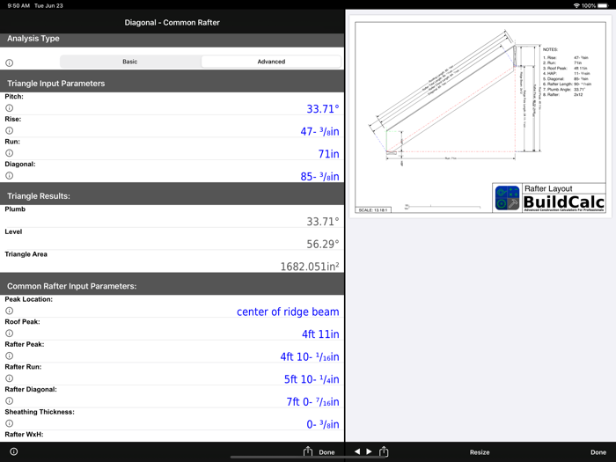
Task: Tap the Plumb result 33.71°
Action: pyautogui.click(x=323, y=222)
